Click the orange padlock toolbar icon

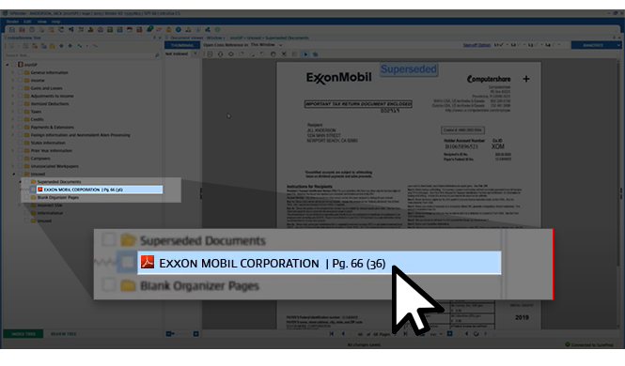[168, 30]
